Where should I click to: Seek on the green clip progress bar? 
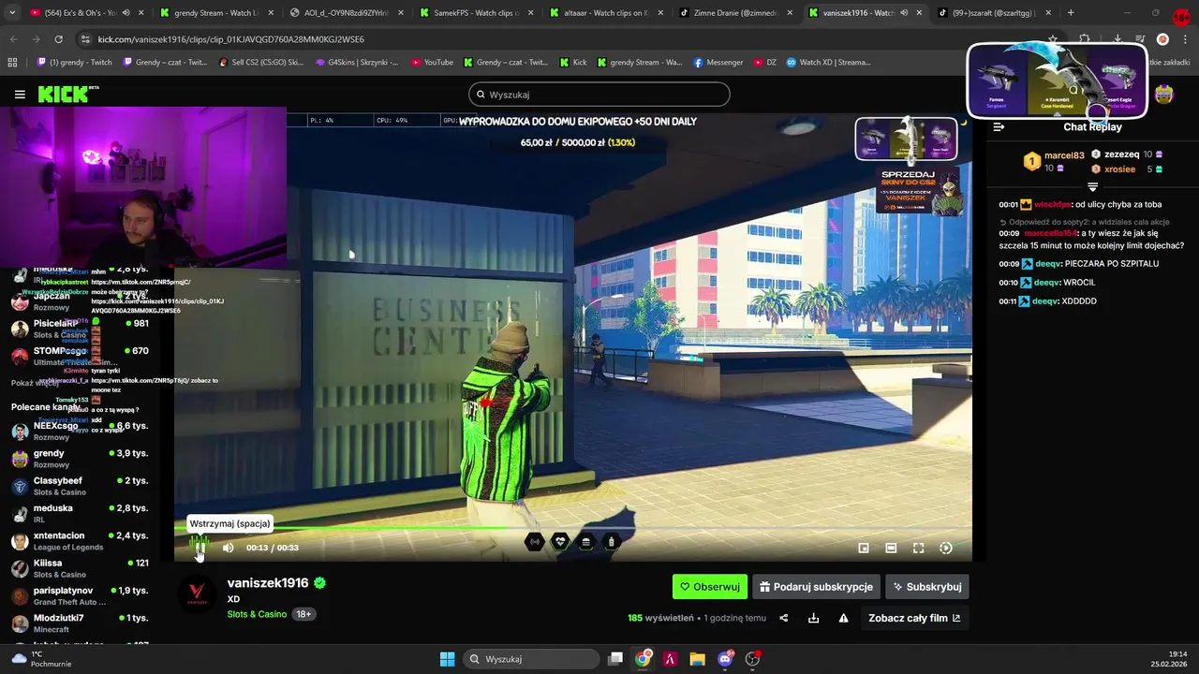(x=573, y=528)
